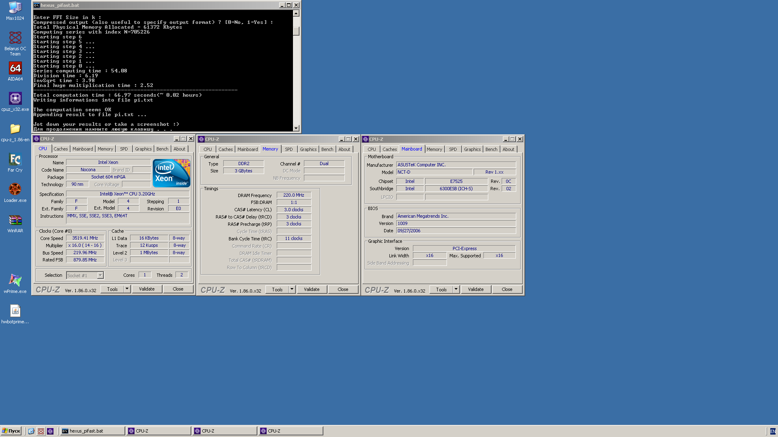Click the Internet Explorer quick launch icon

[x=31, y=431]
